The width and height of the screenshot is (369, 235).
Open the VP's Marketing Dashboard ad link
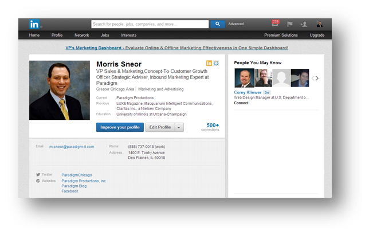click(176, 48)
